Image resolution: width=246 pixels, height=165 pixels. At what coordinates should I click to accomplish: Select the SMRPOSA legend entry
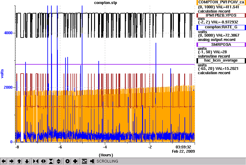[x=221, y=45]
